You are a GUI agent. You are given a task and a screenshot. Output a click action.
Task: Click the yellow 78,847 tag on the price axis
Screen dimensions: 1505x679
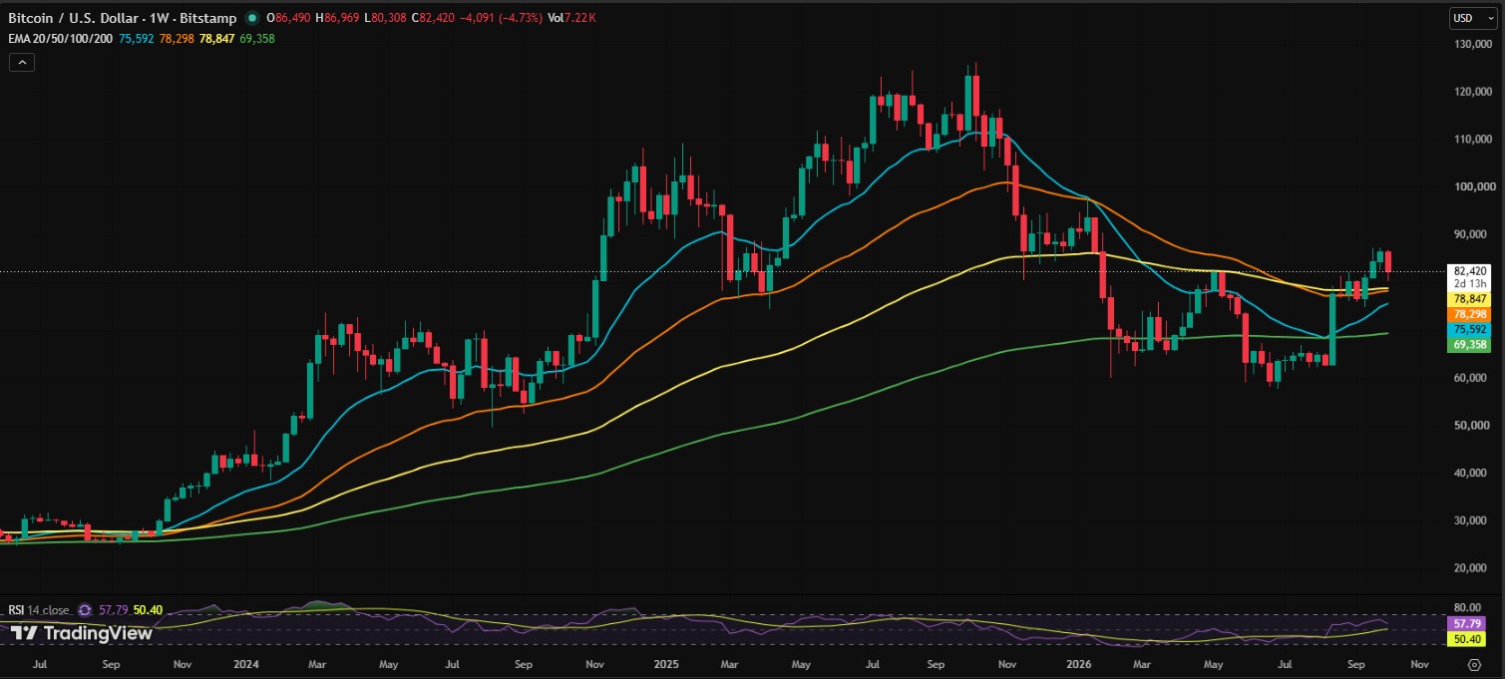point(1471,299)
